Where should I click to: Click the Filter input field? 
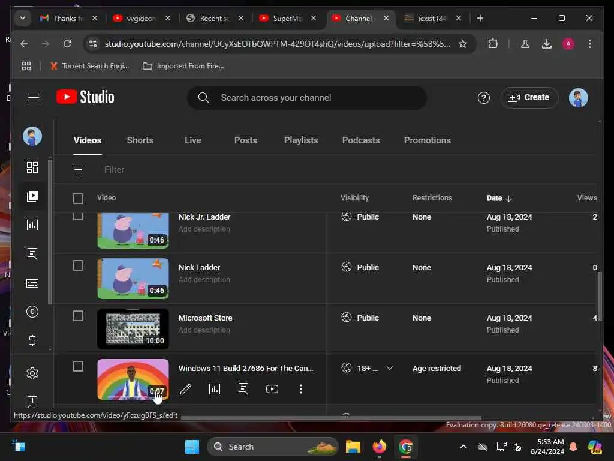click(x=115, y=170)
